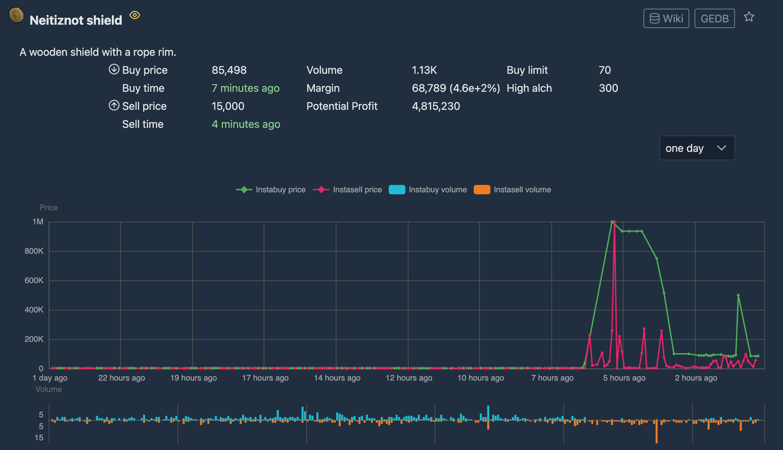Toggle the eye watch icon beside title
This screenshot has width=783, height=450.
135,15
